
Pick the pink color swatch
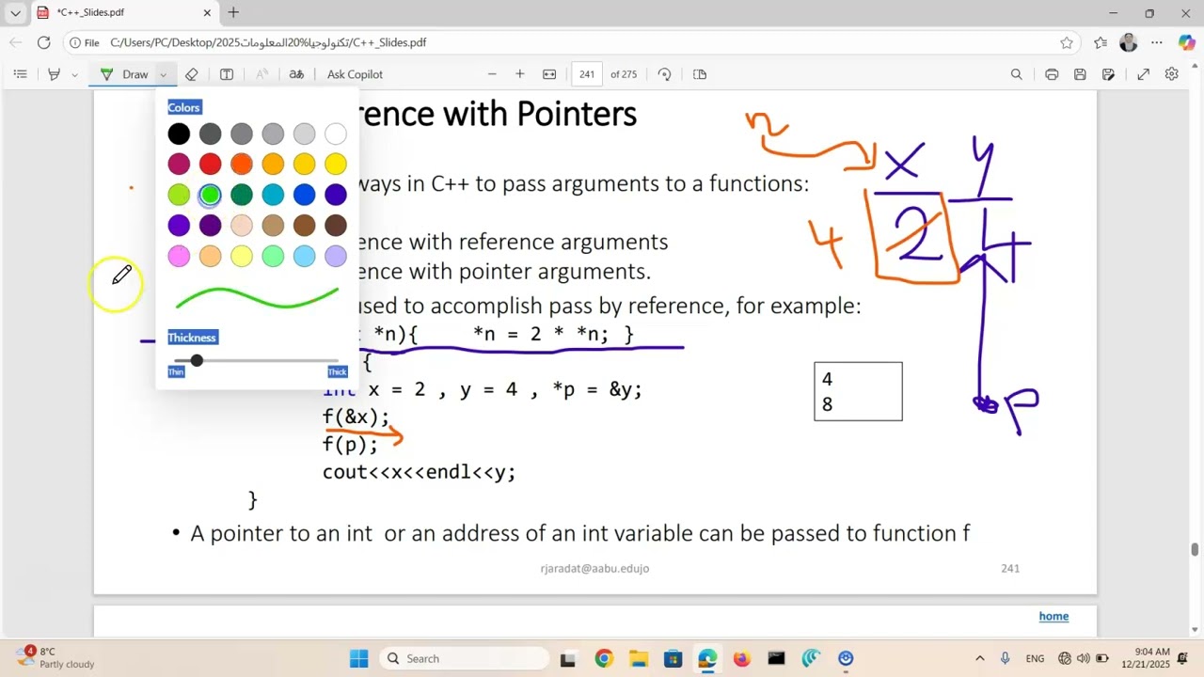pyautogui.click(x=179, y=256)
